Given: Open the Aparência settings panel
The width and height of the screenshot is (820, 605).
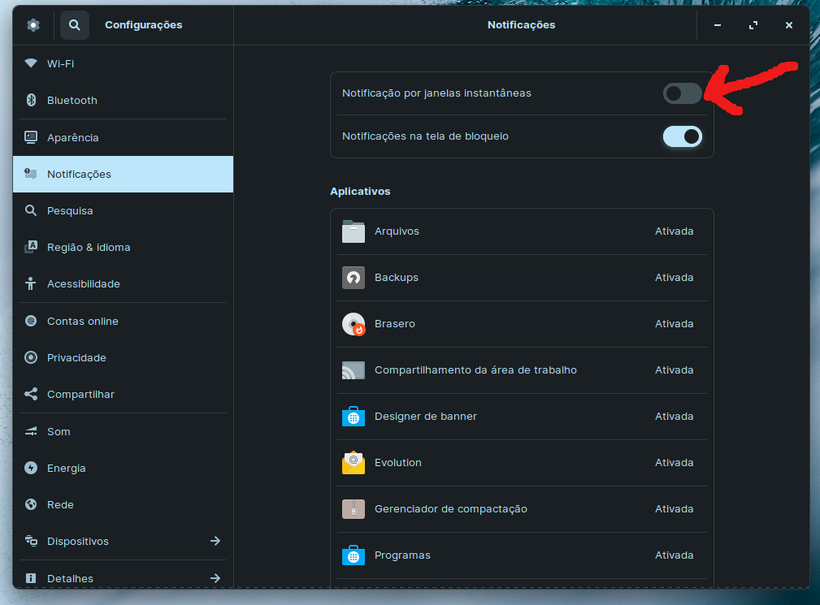Looking at the screenshot, I should (x=73, y=138).
